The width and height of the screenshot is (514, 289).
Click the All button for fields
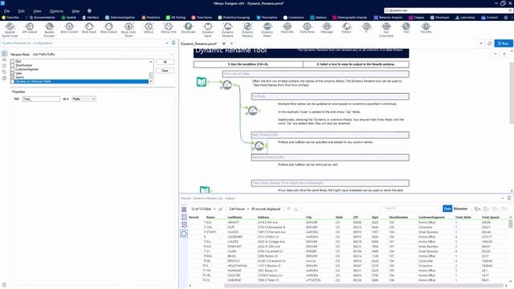coord(165,62)
